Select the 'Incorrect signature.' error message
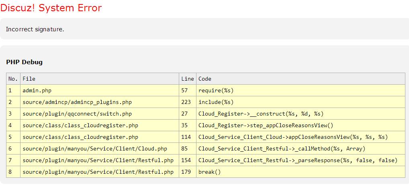409x185 pixels. [35, 29]
